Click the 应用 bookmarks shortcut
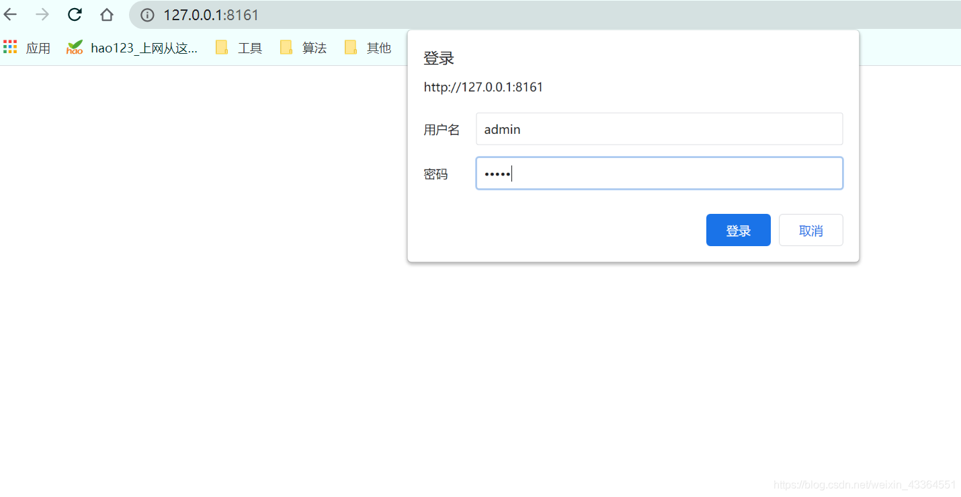 [38, 47]
